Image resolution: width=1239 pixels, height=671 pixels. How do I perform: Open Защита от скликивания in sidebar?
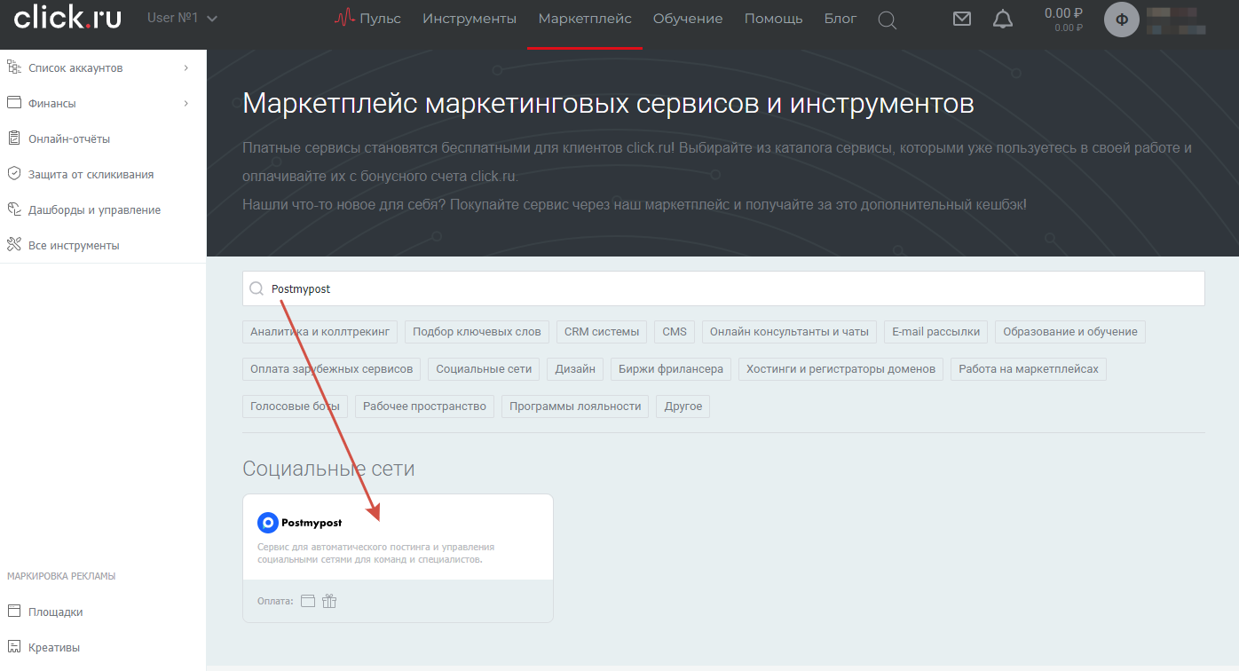pos(91,174)
